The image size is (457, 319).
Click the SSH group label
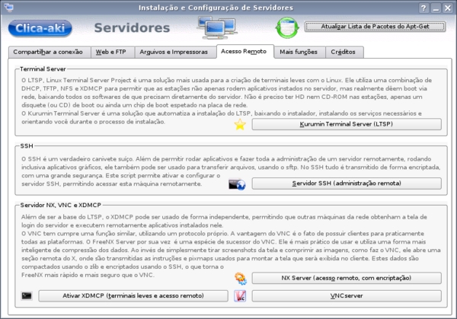pyautogui.click(x=27, y=146)
